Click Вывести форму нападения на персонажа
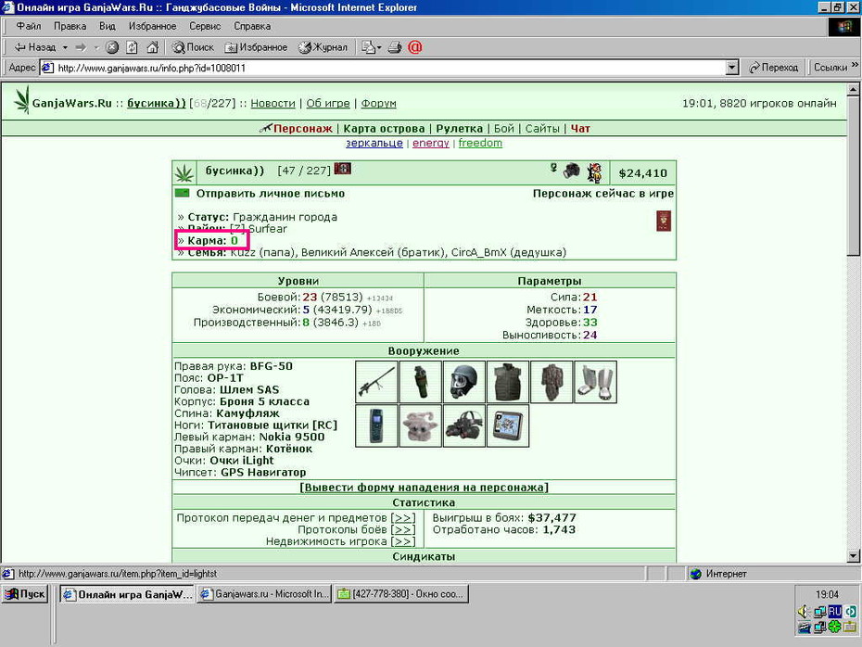 424,488
